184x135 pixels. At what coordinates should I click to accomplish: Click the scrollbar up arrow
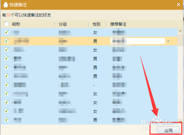click(x=180, y=31)
